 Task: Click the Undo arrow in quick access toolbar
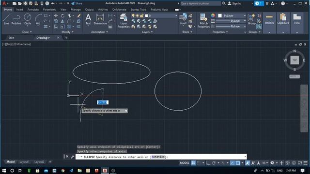click(53, 3)
